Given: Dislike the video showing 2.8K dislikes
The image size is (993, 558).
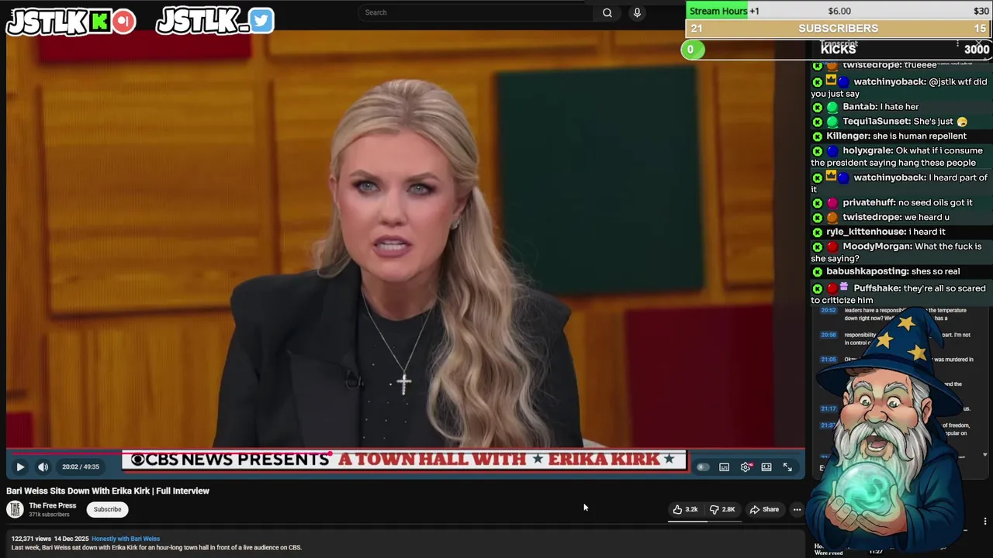Looking at the screenshot, I should (722, 509).
